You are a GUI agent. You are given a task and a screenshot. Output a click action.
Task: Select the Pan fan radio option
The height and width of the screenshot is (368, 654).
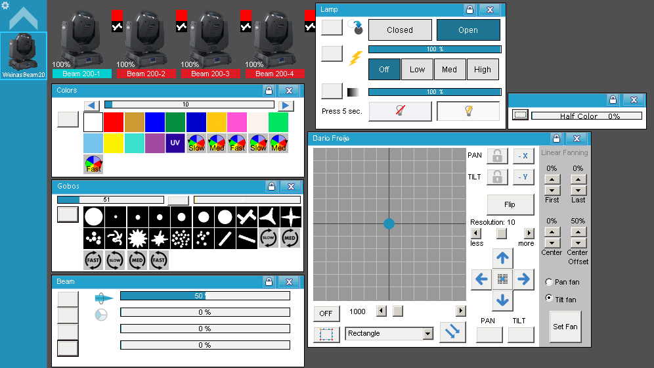coord(549,282)
